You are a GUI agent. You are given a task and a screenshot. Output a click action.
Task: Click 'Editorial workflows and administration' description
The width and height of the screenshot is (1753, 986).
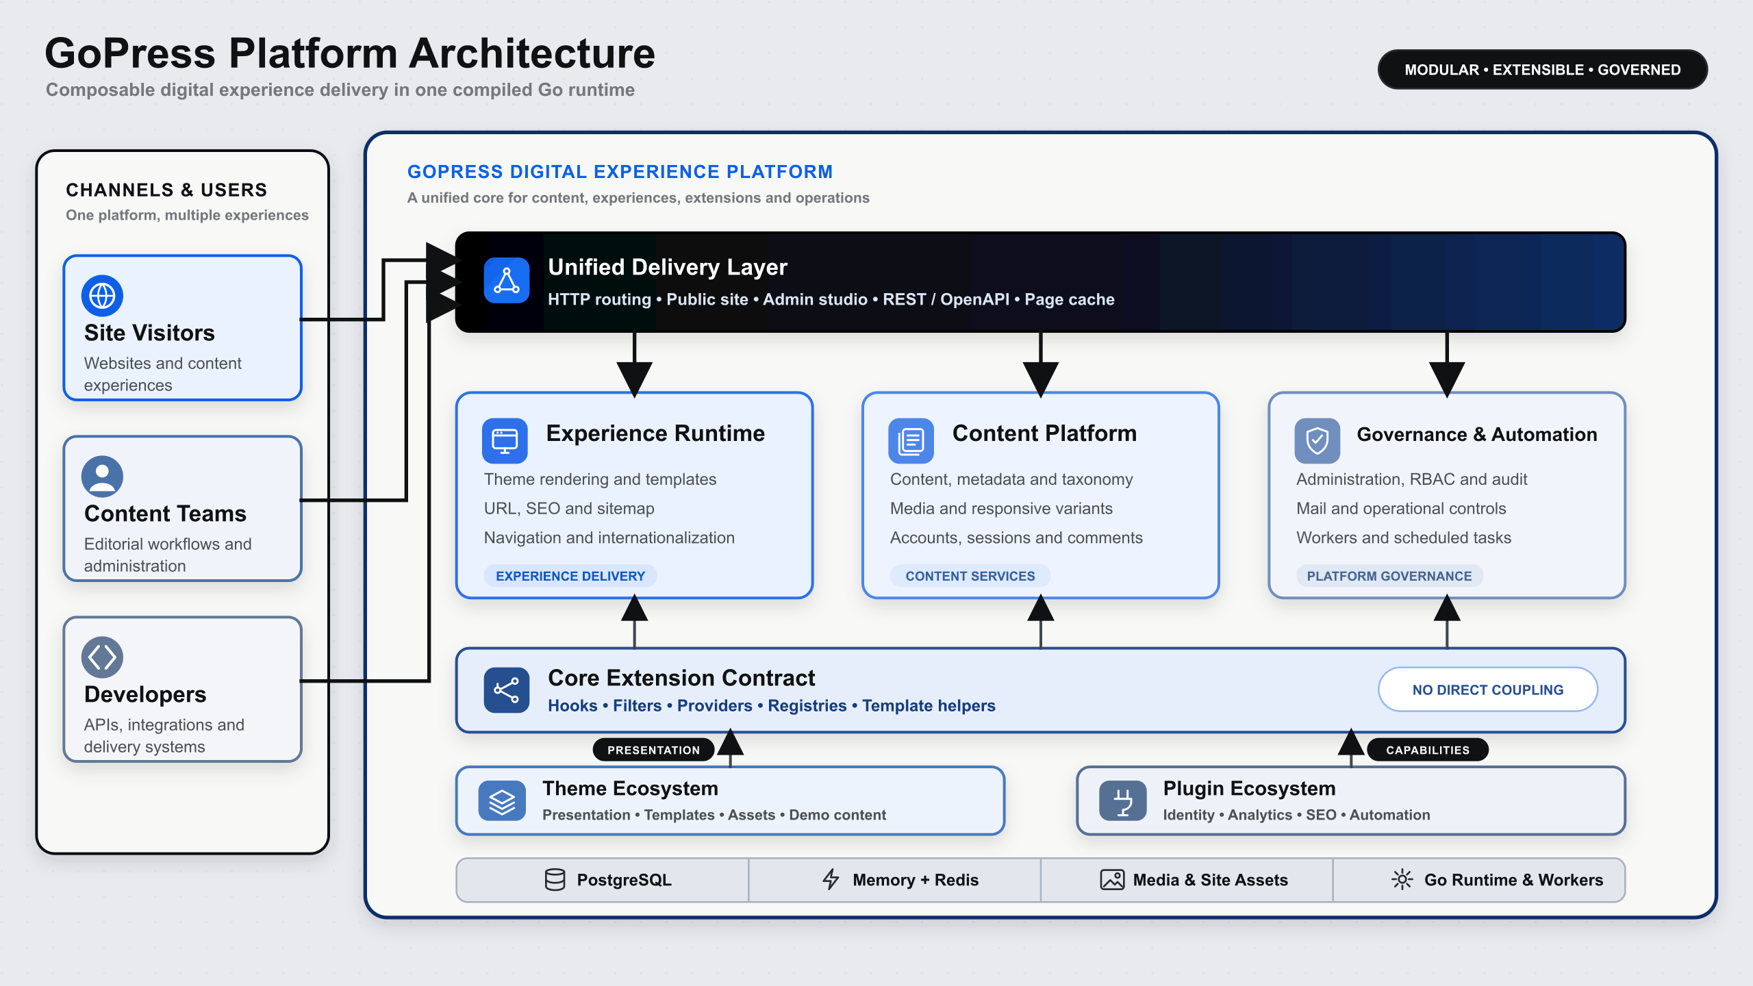point(168,555)
